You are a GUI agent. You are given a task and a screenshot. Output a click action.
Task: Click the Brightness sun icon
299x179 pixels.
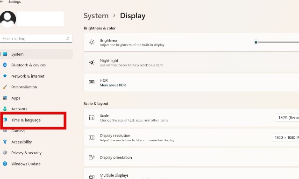(x=92, y=42)
